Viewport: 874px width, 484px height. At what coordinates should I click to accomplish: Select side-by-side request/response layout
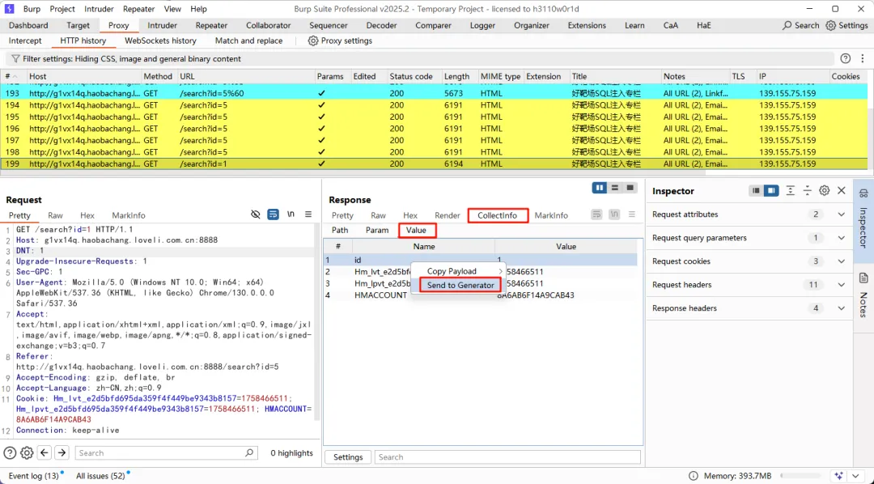pos(599,188)
